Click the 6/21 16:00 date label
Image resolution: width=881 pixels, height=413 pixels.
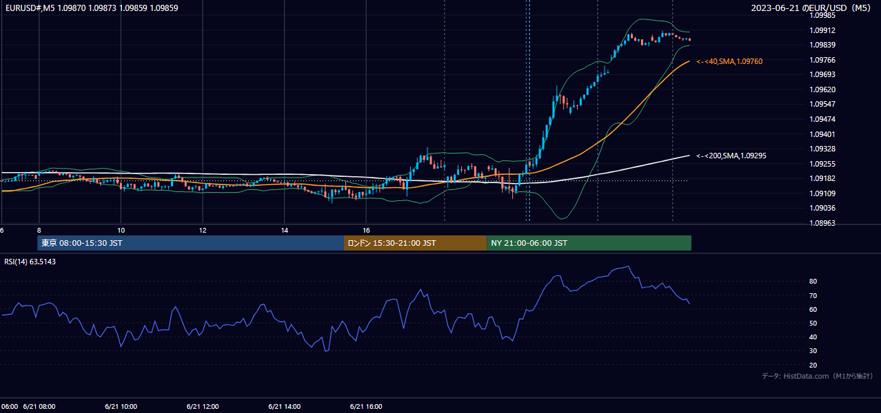[367, 406]
